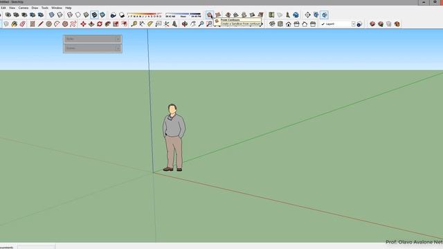This screenshot has width=443, height=249.
Task: Open the Window menu
Action: click(x=57, y=8)
